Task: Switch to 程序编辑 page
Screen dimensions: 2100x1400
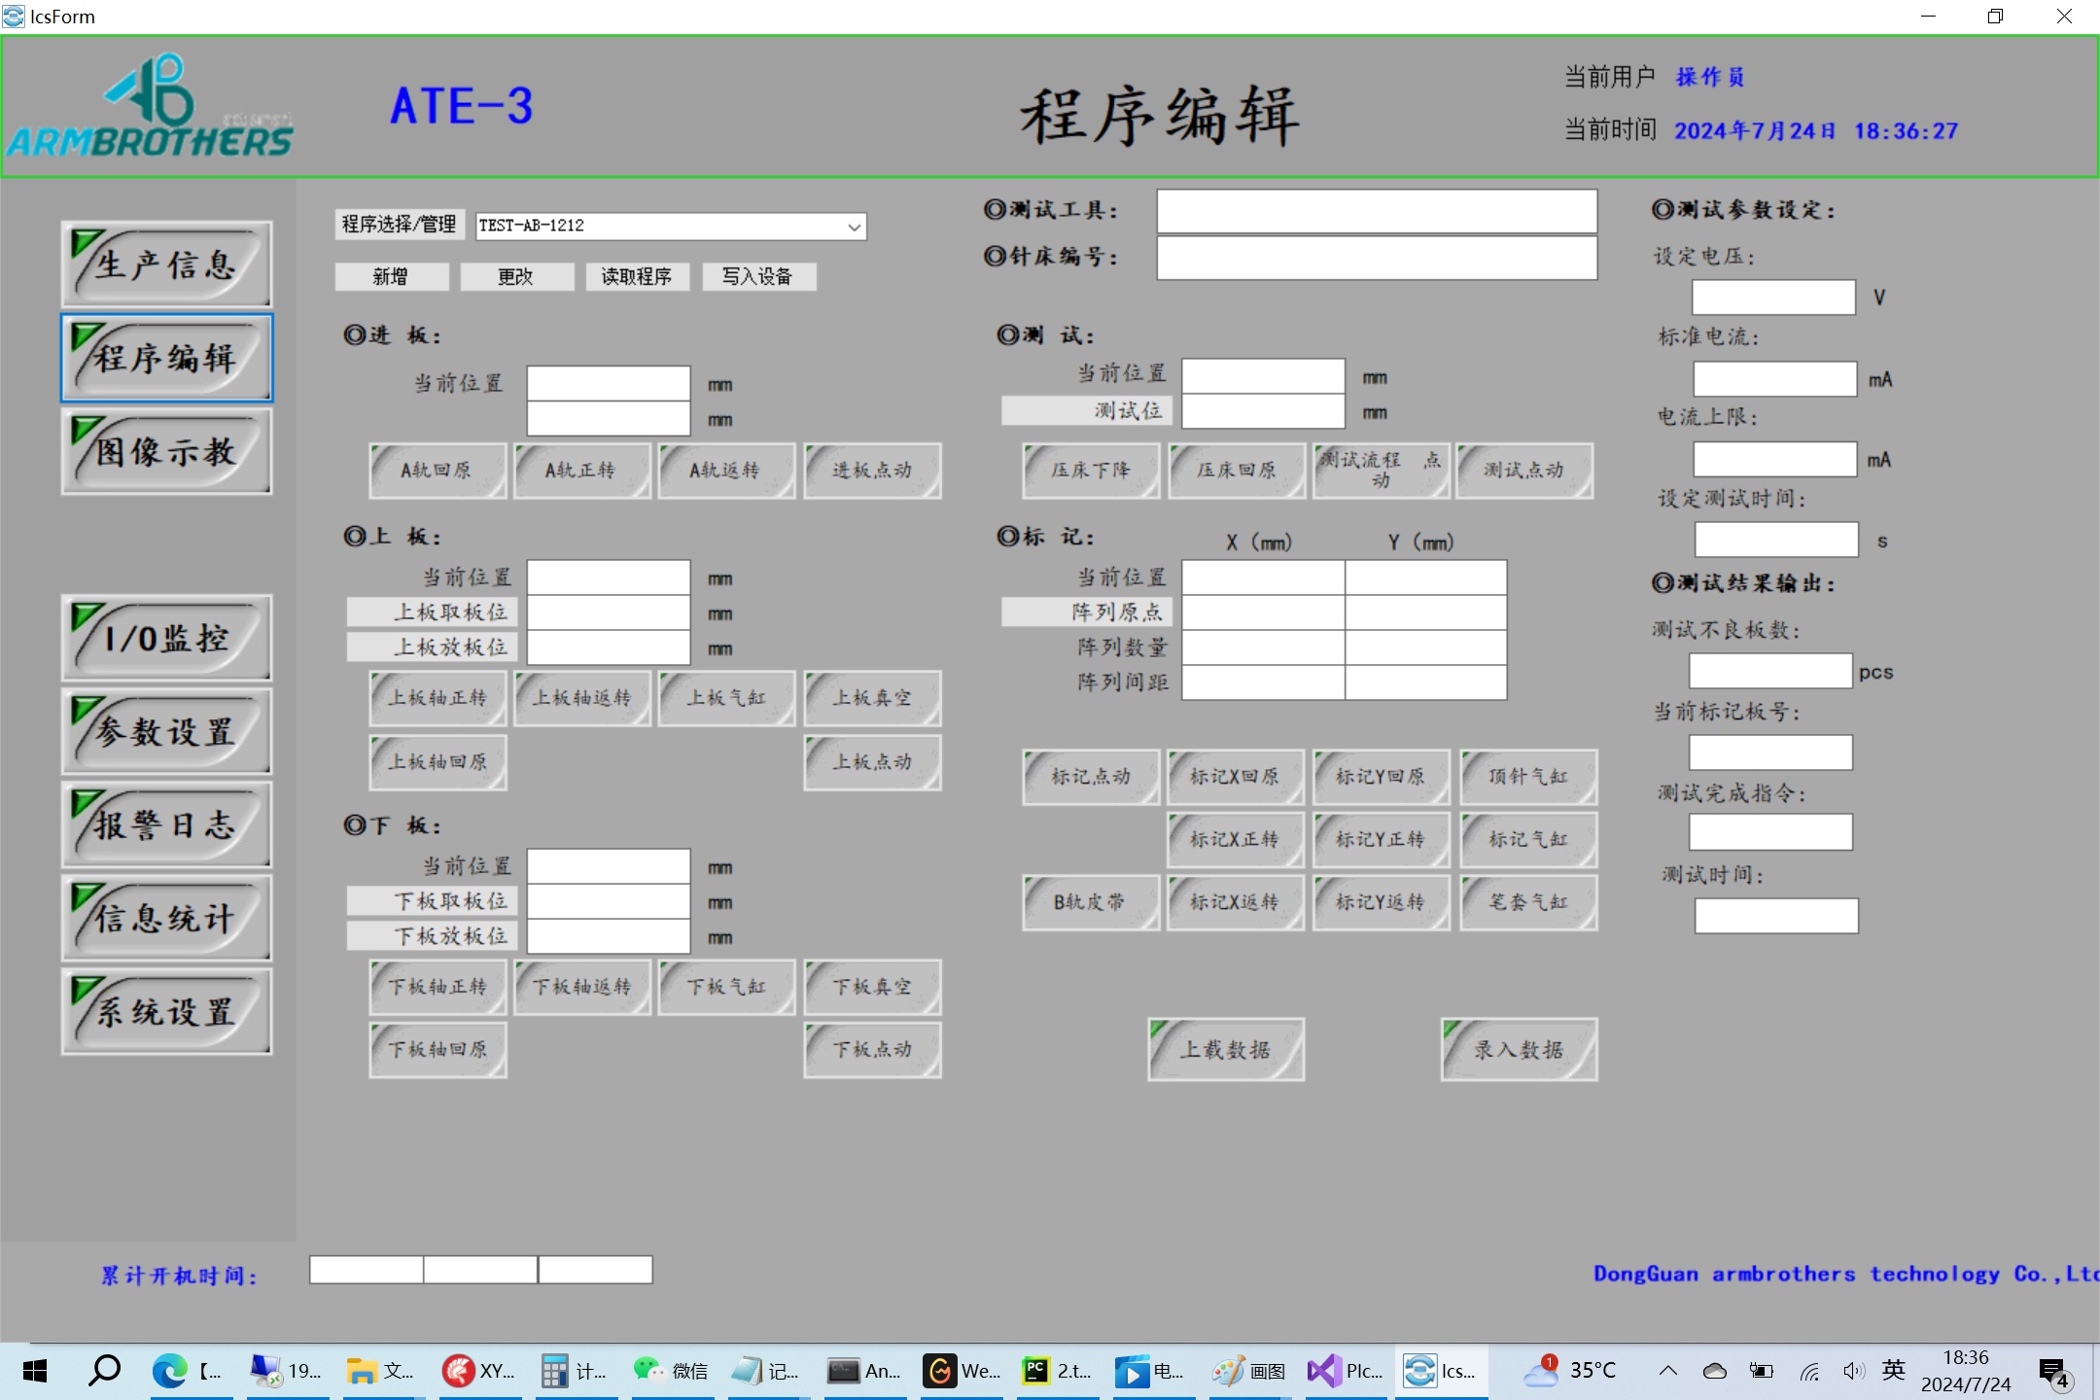Action: tap(166, 358)
